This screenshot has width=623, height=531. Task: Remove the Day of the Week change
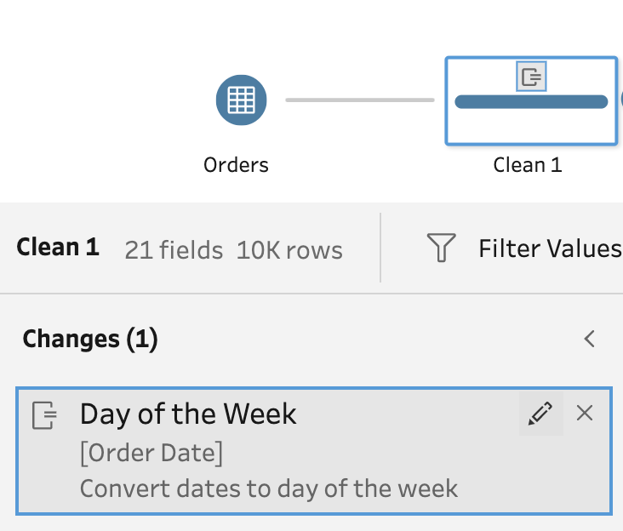point(585,414)
